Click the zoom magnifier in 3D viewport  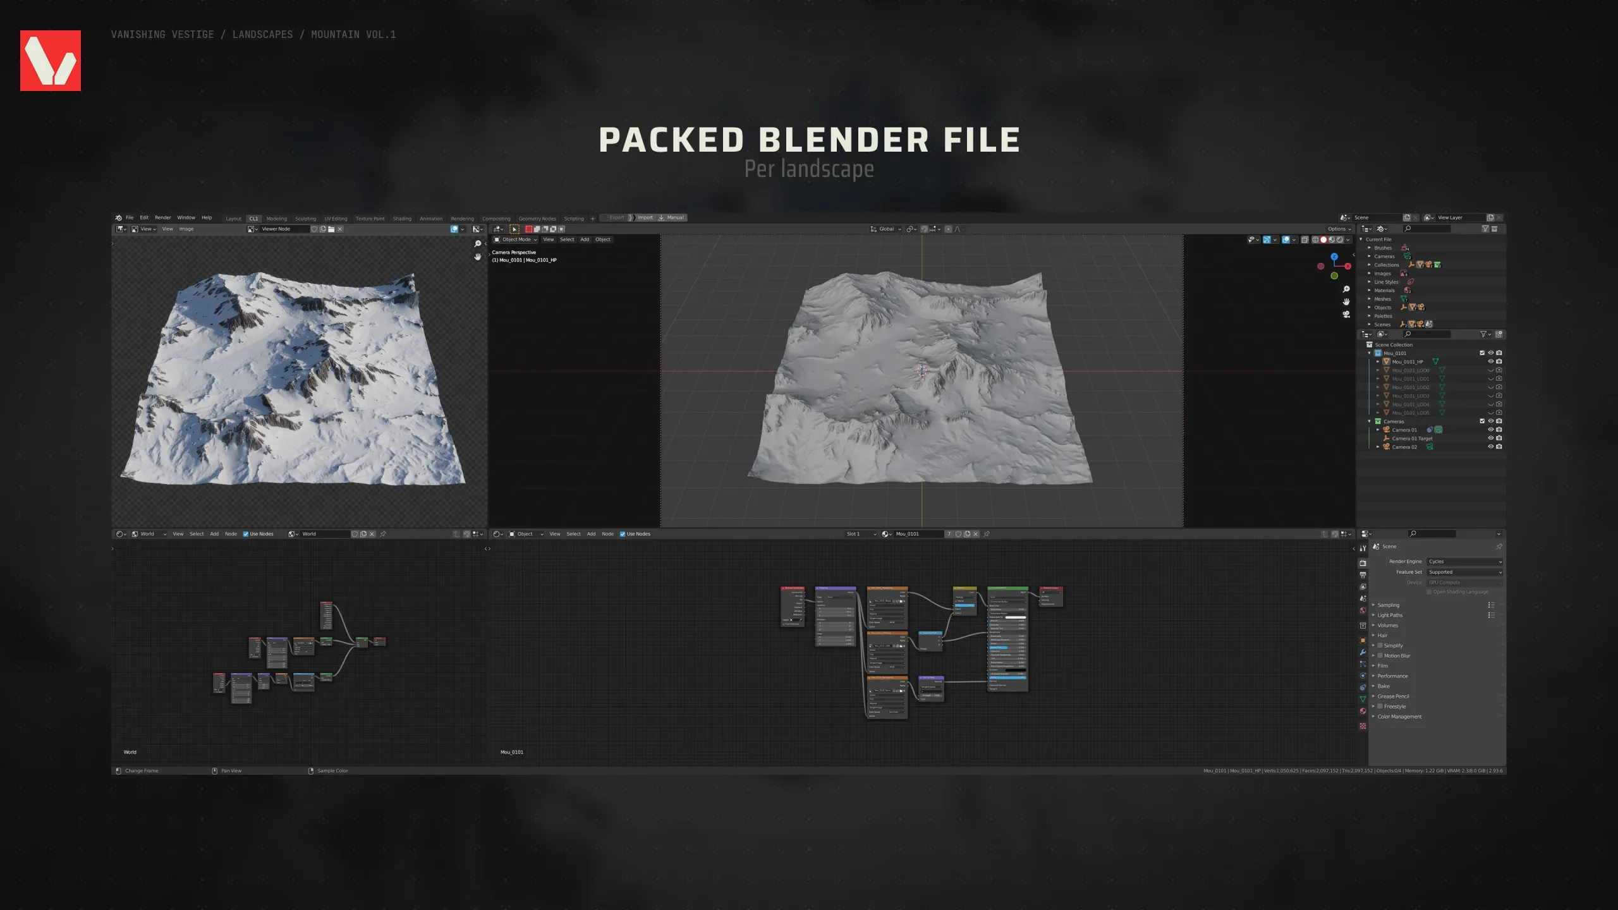[x=1346, y=289]
